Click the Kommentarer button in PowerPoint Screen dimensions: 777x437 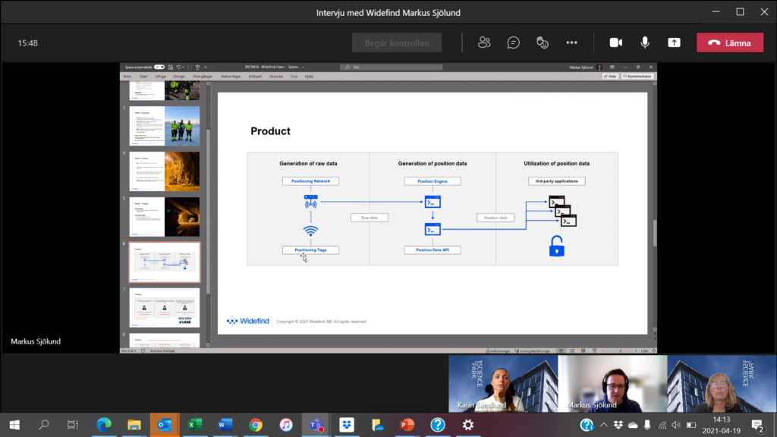pyautogui.click(x=637, y=77)
